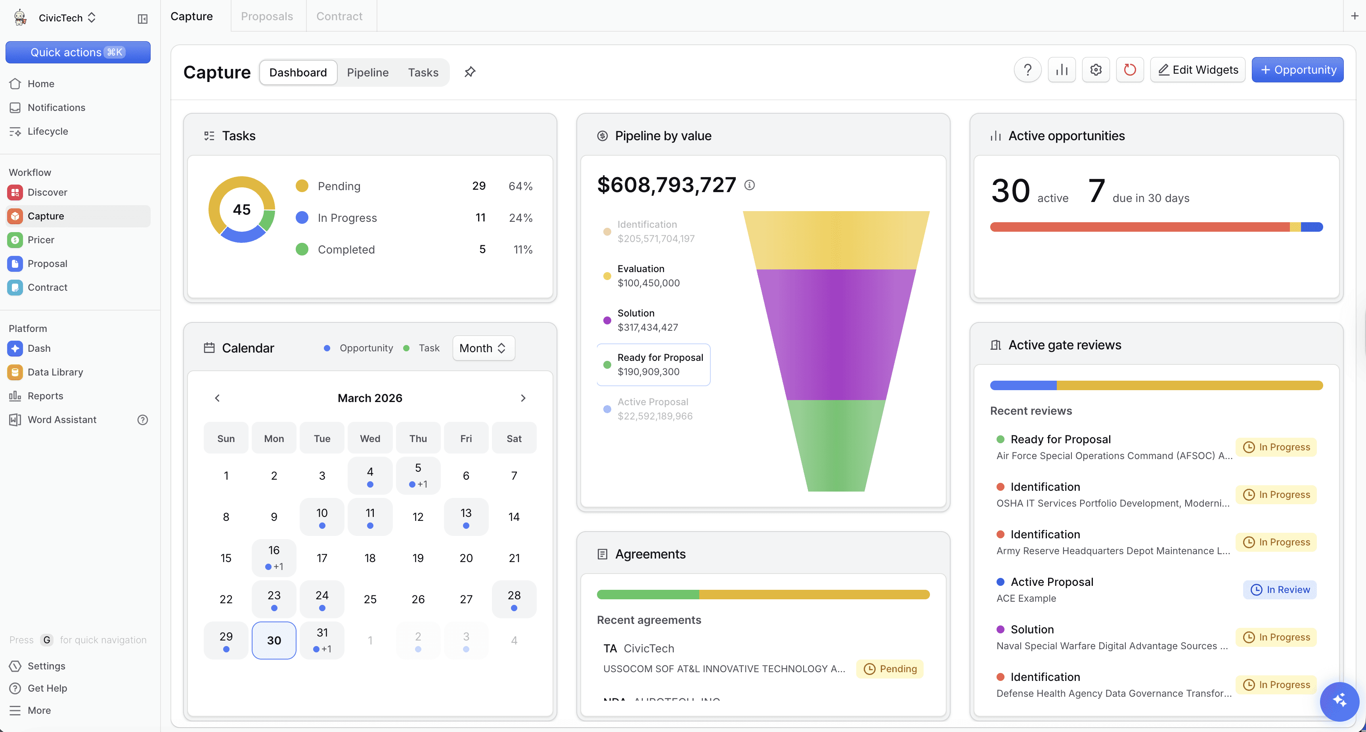Pin the Capture dashboard view

coord(470,72)
